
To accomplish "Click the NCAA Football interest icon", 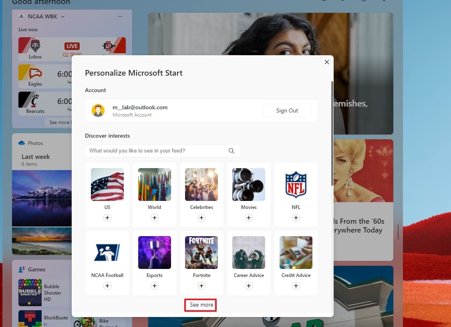I will [x=107, y=252].
